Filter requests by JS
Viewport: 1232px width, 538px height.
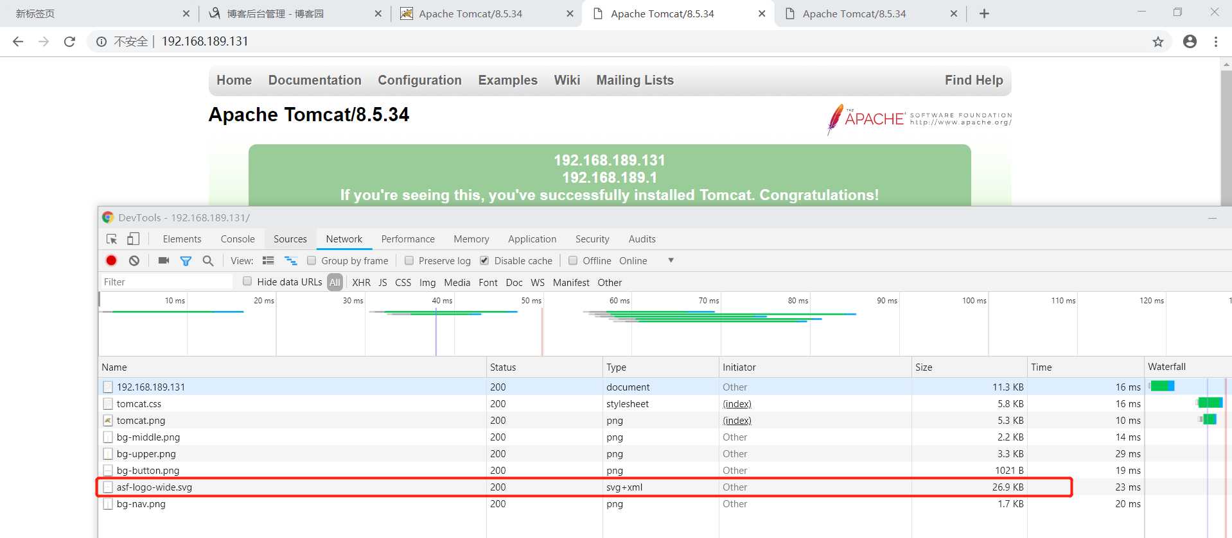(383, 282)
